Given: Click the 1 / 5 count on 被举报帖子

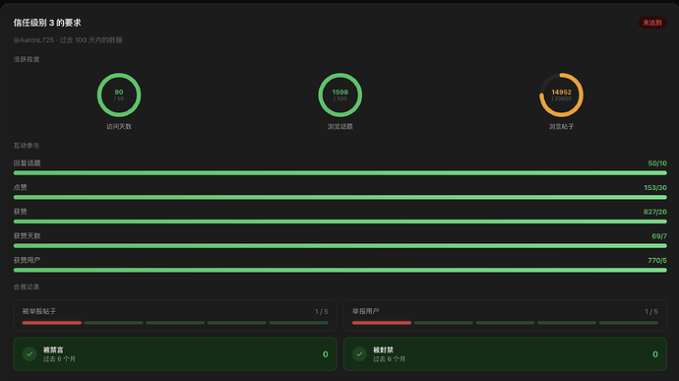Looking at the screenshot, I should pyautogui.click(x=322, y=312).
